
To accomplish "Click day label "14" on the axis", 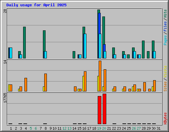I will click(x=74, y=128).
